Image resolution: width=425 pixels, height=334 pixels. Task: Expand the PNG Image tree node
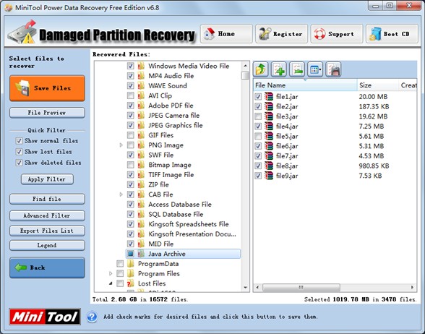121,145
